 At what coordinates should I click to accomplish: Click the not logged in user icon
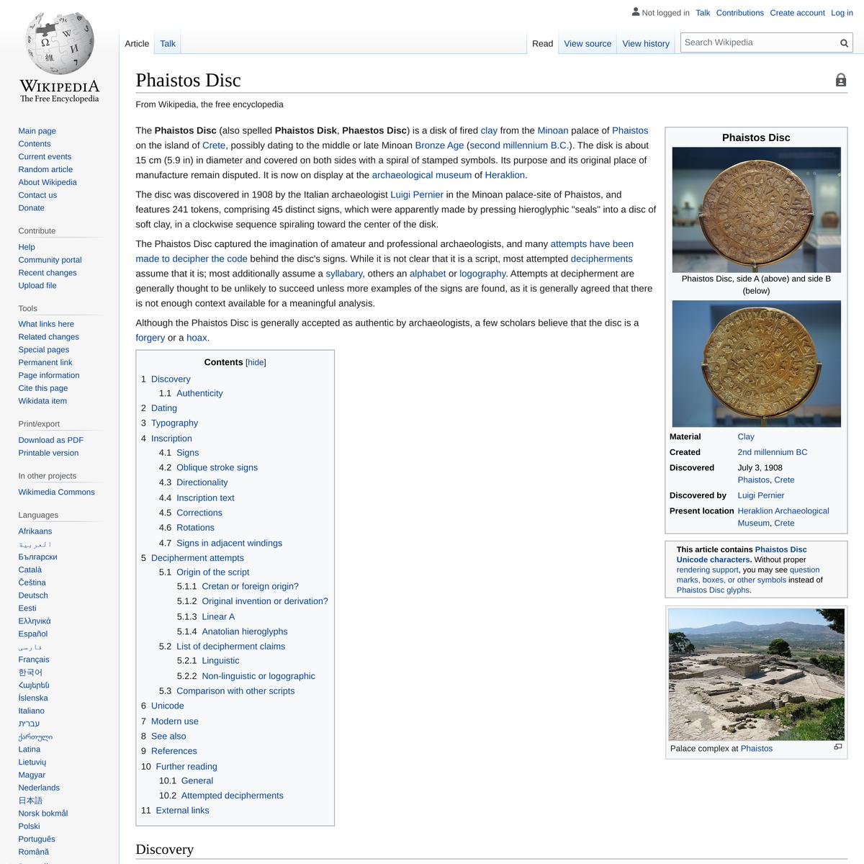coord(636,12)
